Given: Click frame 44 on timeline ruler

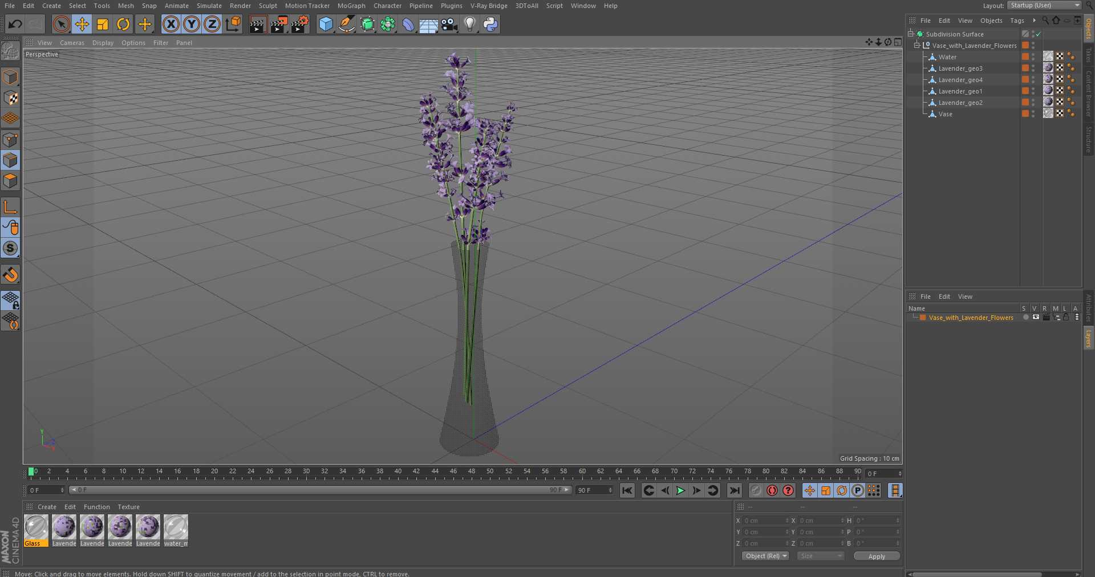Looking at the screenshot, I should pyautogui.click(x=435, y=472).
